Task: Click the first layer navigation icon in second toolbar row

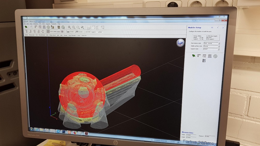Action: (26, 32)
